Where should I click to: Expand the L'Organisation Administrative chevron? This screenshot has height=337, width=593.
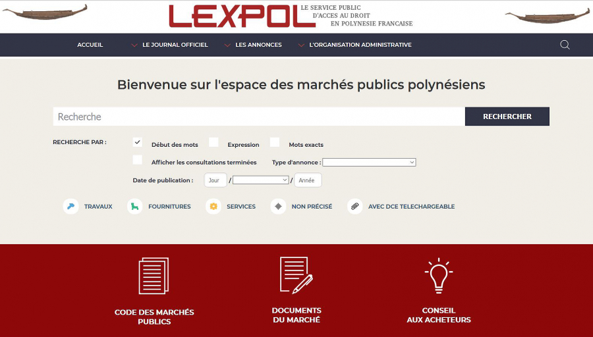coord(301,45)
